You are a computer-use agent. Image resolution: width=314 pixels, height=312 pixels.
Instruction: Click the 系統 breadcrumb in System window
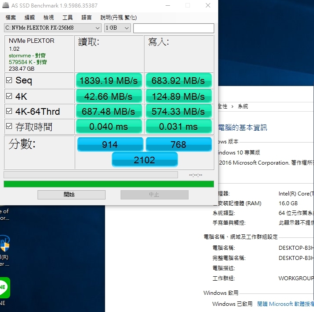[243, 106]
